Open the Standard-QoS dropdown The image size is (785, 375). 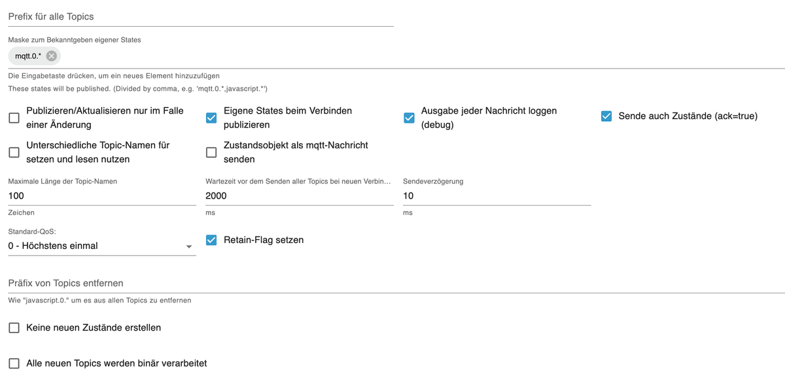coord(98,246)
